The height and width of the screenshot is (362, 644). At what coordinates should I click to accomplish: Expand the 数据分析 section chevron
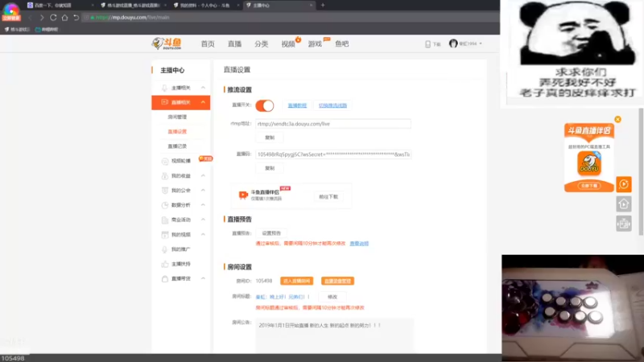204,205
